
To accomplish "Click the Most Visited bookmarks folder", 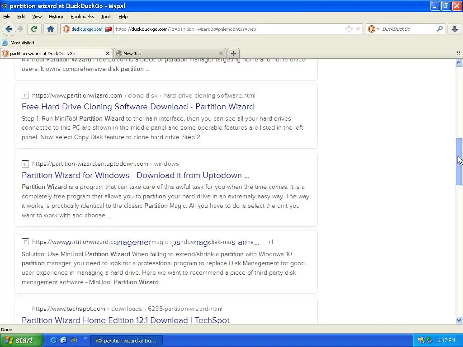I will [18, 42].
